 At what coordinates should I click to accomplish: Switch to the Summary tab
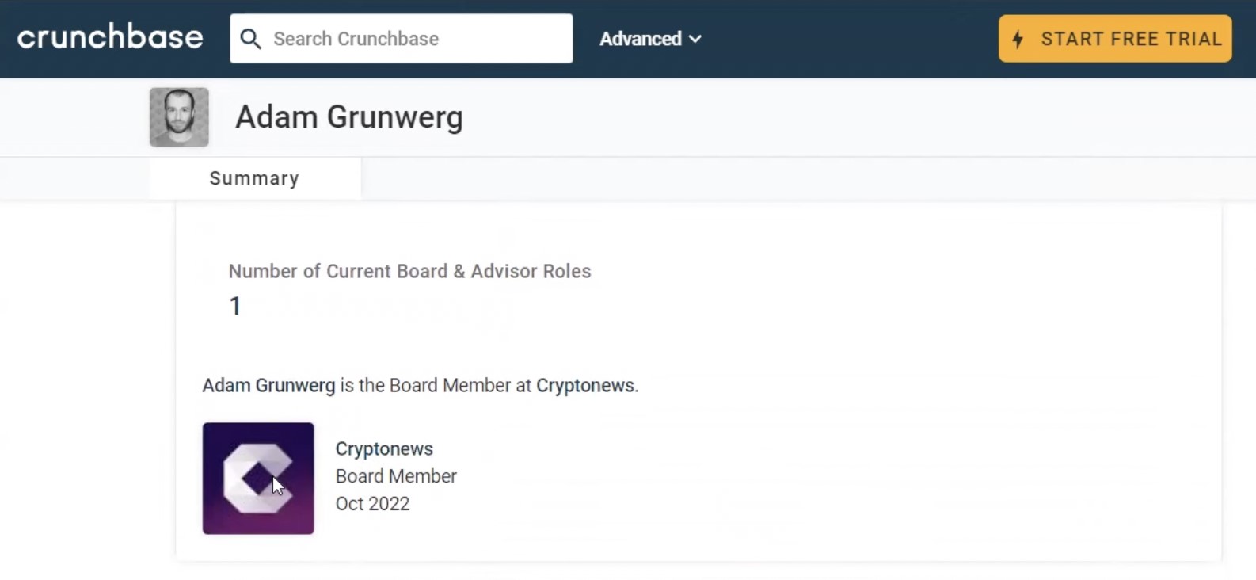point(255,178)
